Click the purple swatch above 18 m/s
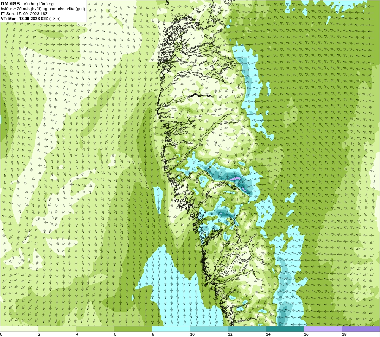380x337 pixels. pos(361,329)
